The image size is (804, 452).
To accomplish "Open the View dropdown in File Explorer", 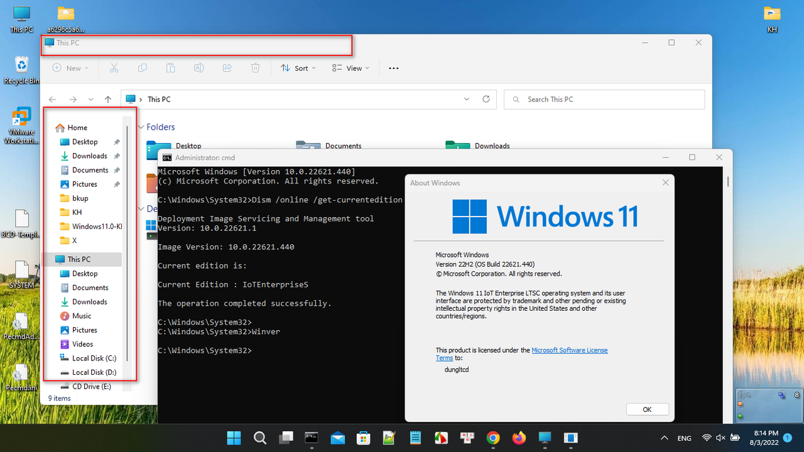I will 351,68.
